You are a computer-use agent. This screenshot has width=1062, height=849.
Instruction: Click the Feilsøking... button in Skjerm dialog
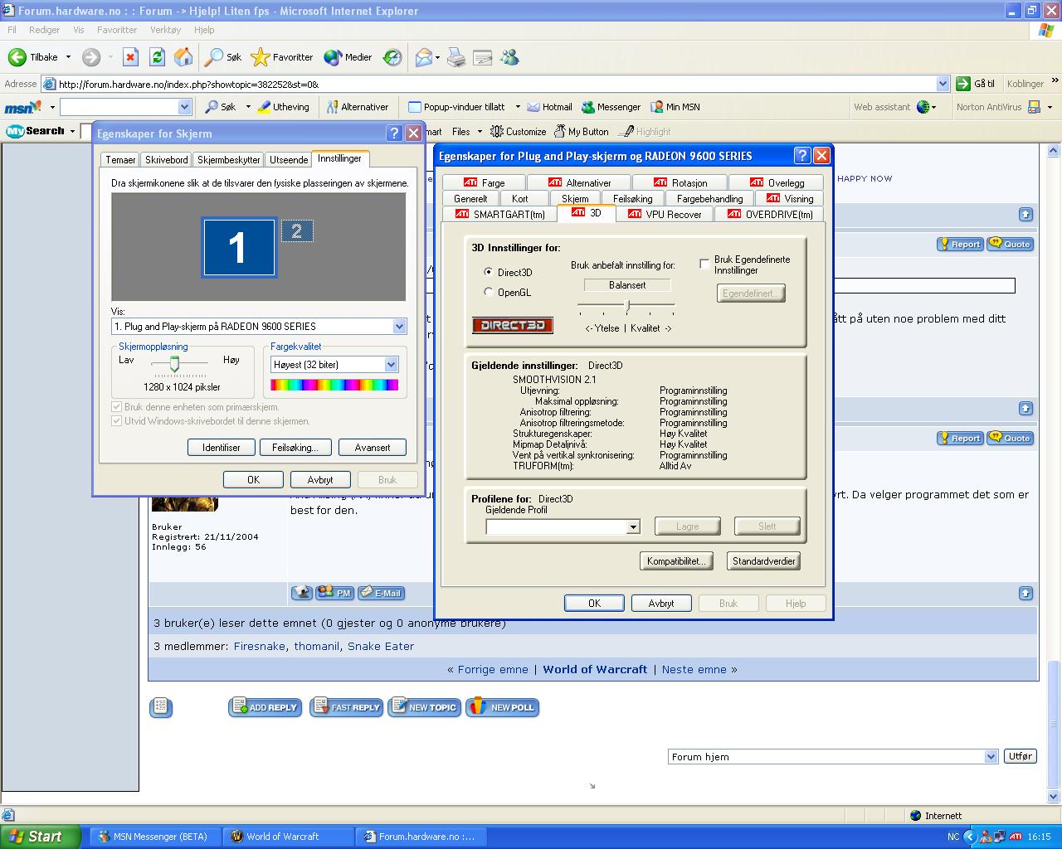[295, 448]
